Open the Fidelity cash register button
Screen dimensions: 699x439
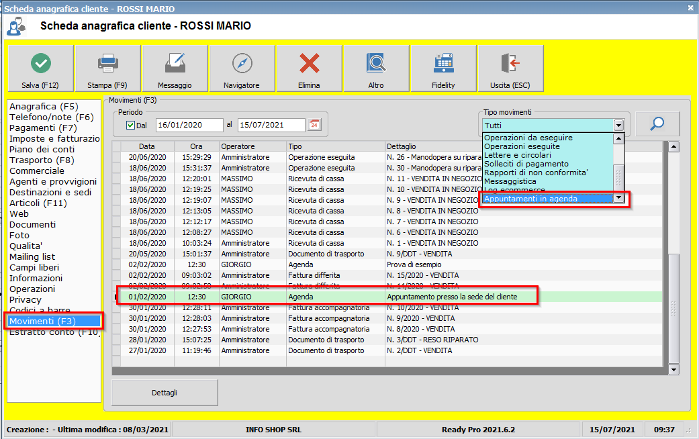click(x=444, y=68)
